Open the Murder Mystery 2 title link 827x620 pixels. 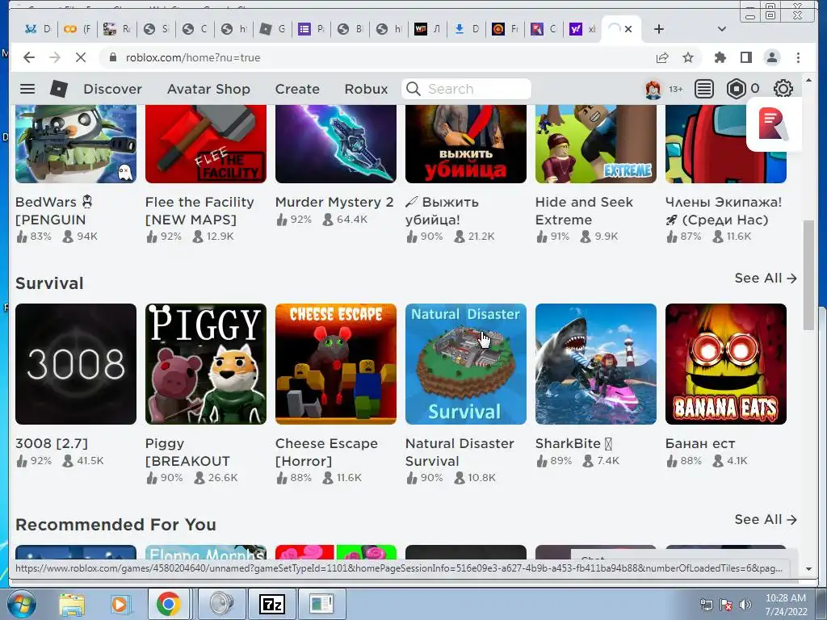334,202
